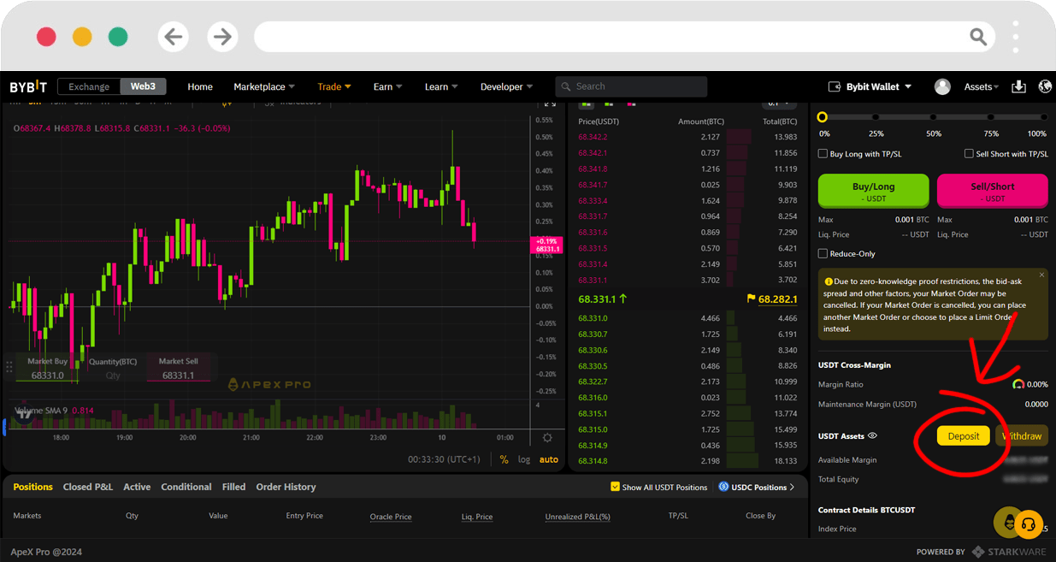Open the Closed P&L tab

click(87, 487)
